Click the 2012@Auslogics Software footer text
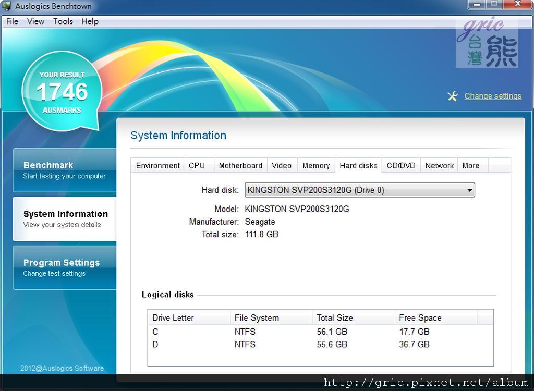 pyautogui.click(x=62, y=368)
